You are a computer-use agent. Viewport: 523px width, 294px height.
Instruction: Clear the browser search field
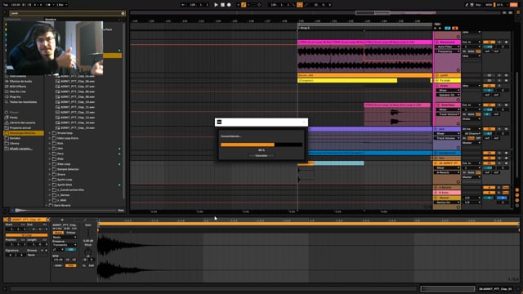point(123,13)
